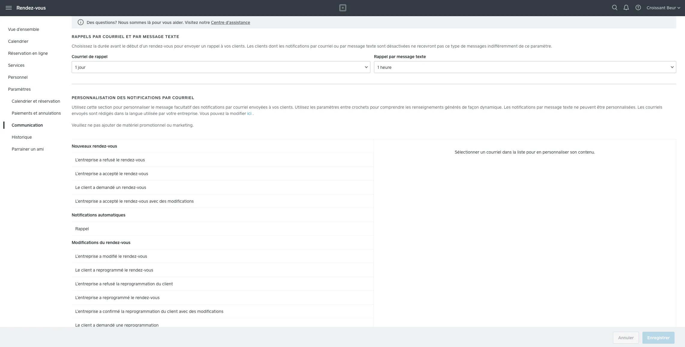Go to Calendrier in the sidebar
Image resolution: width=685 pixels, height=347 pixels.
pos(18,41)
